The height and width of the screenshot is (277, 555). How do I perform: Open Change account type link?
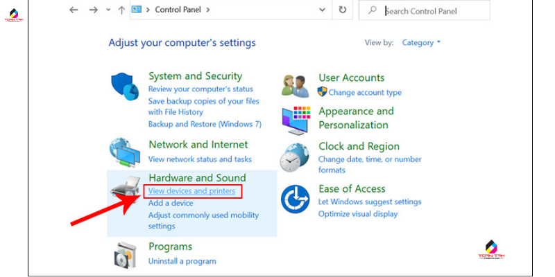365,92
